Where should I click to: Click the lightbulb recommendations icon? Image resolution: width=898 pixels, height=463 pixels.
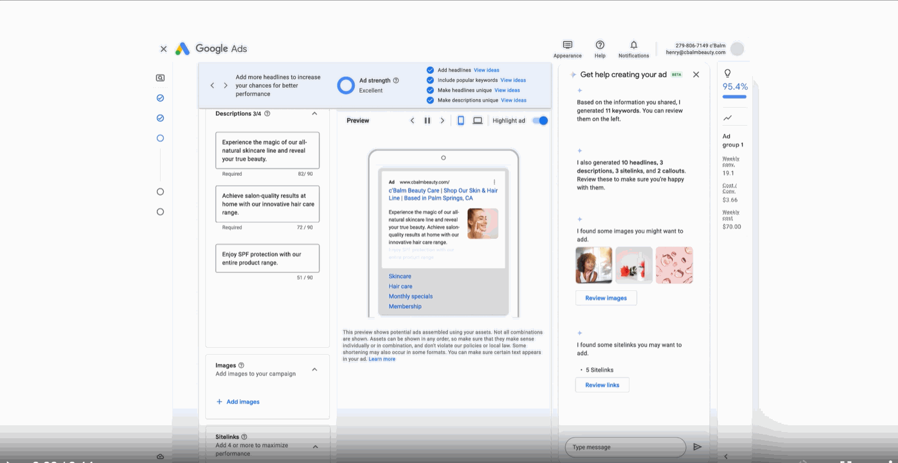[728, 74]
